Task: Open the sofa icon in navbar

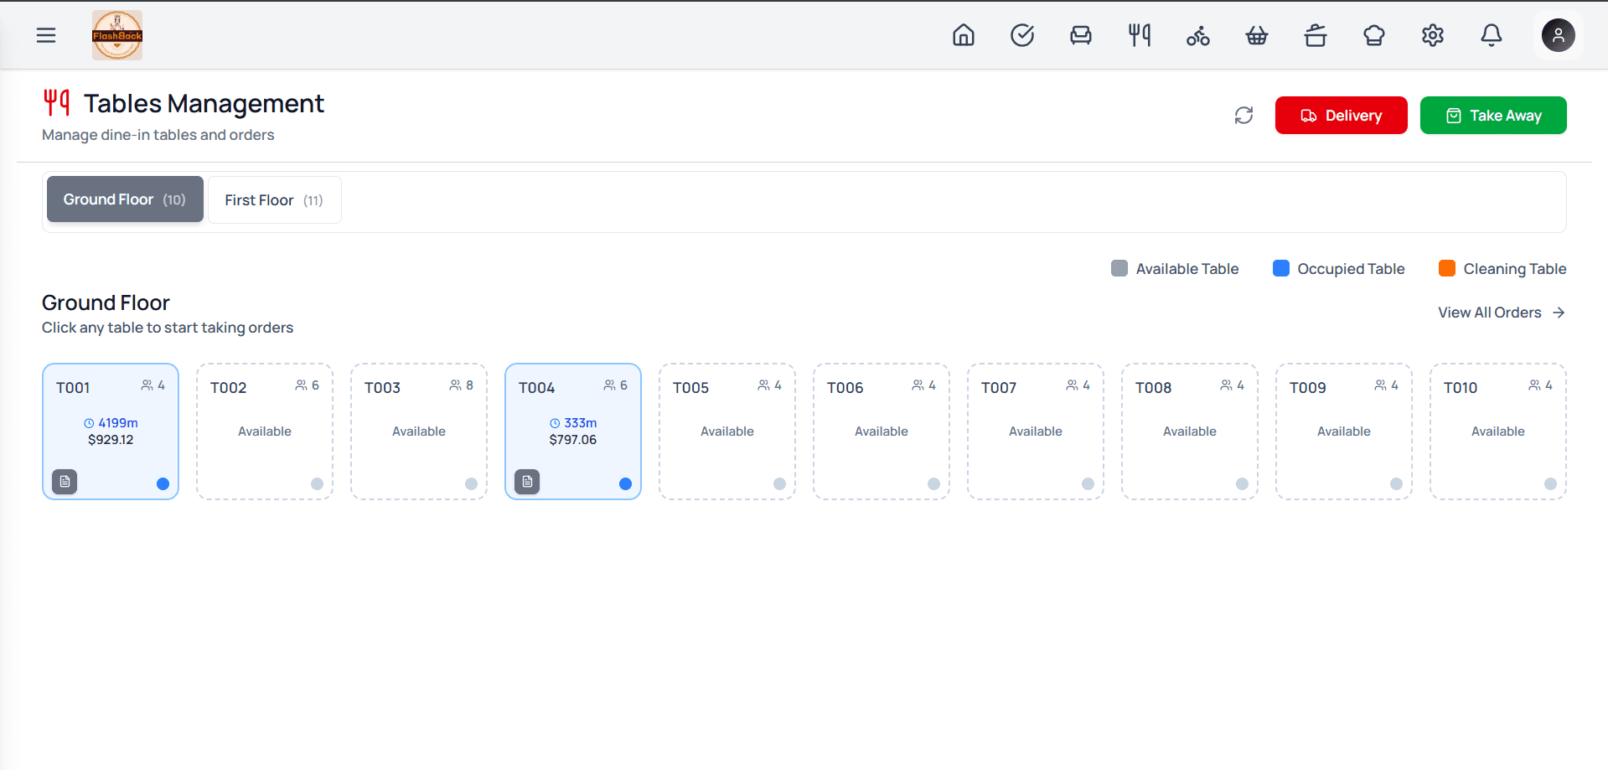Action: pos(1081,35)
